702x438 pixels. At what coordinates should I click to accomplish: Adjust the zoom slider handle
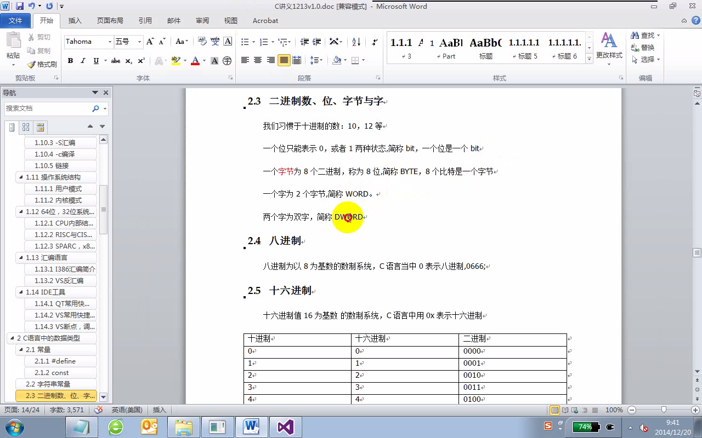(664, 410)
